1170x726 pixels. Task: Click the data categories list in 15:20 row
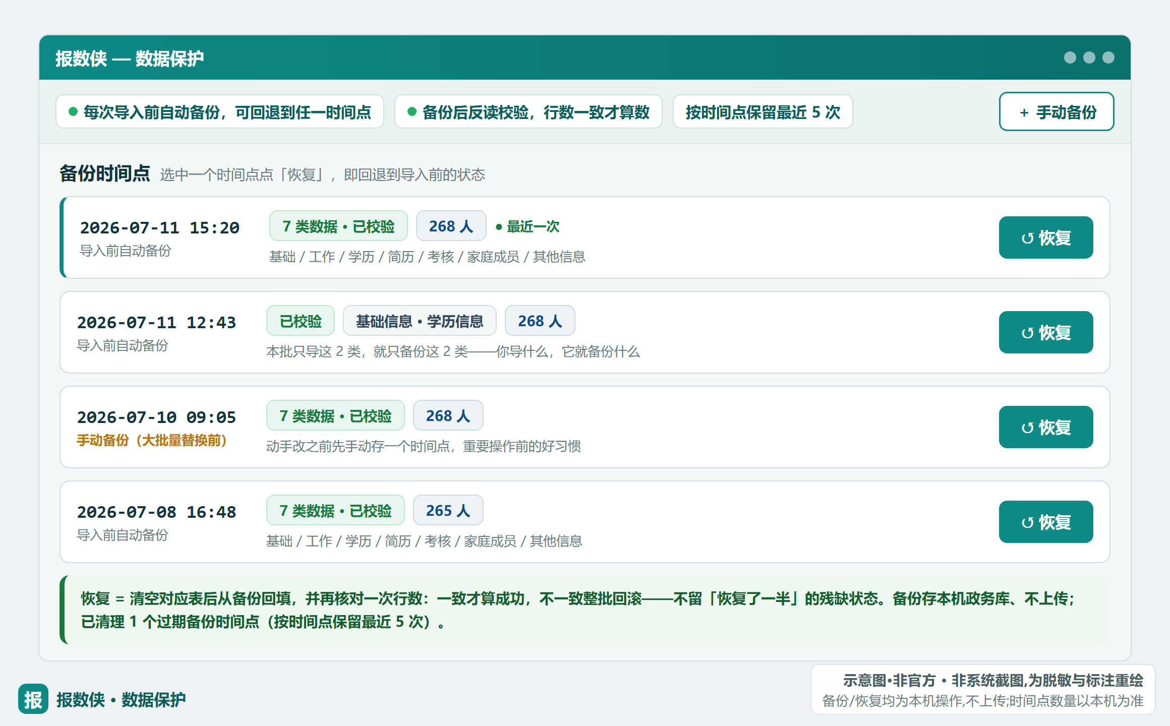pos(427,257)
